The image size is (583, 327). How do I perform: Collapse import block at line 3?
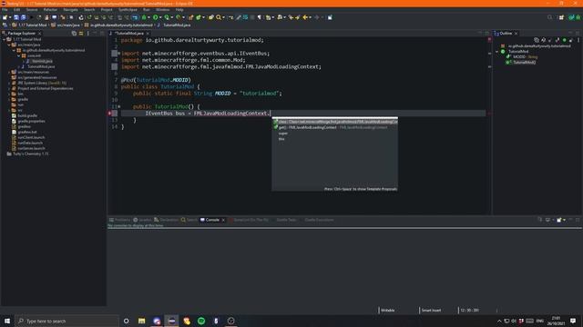click(x=118, y=54)
